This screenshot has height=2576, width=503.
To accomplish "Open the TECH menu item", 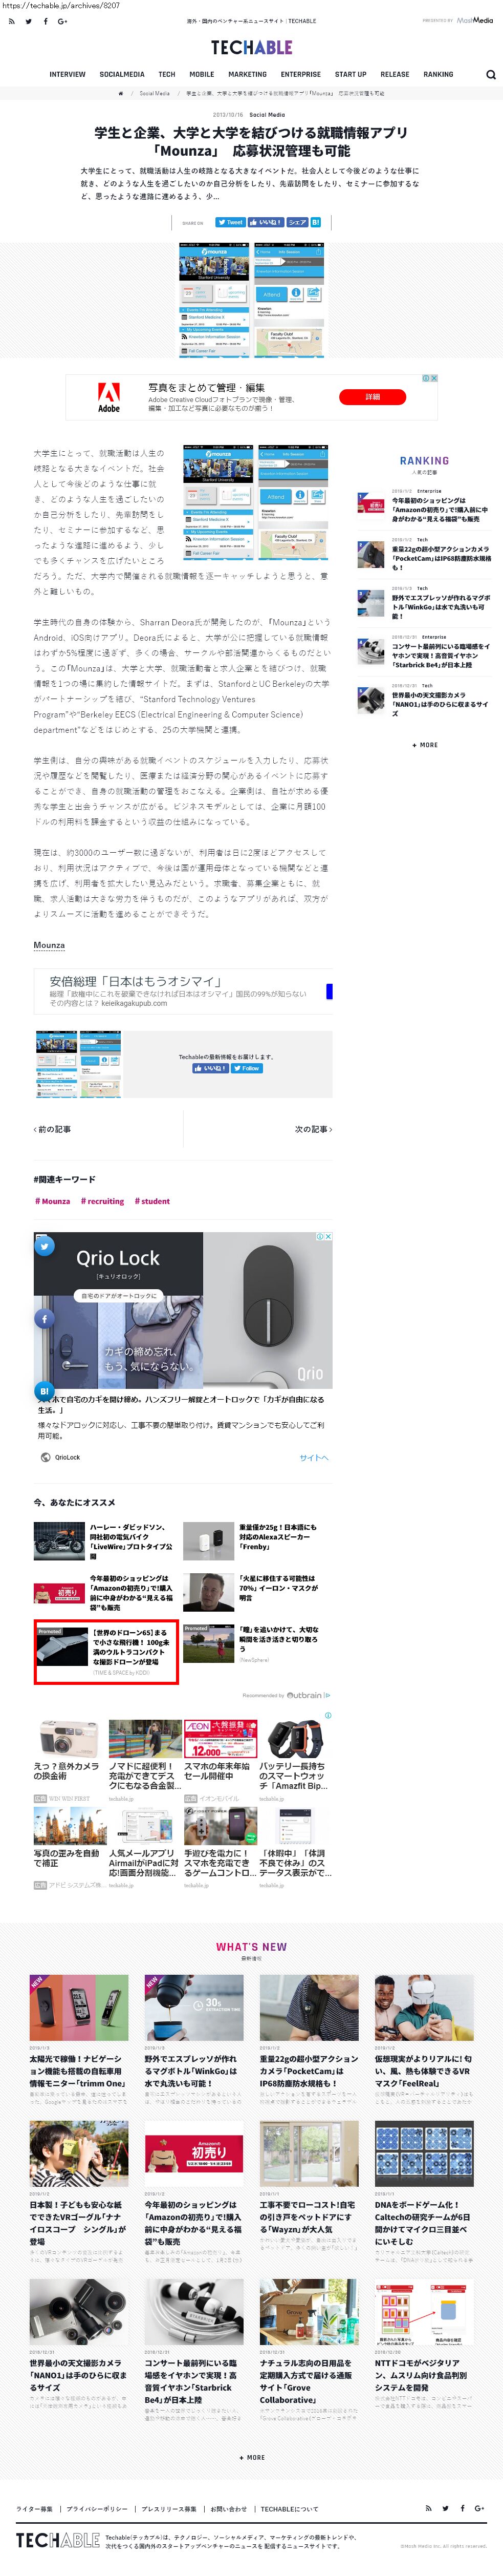I will click(167, 74).
